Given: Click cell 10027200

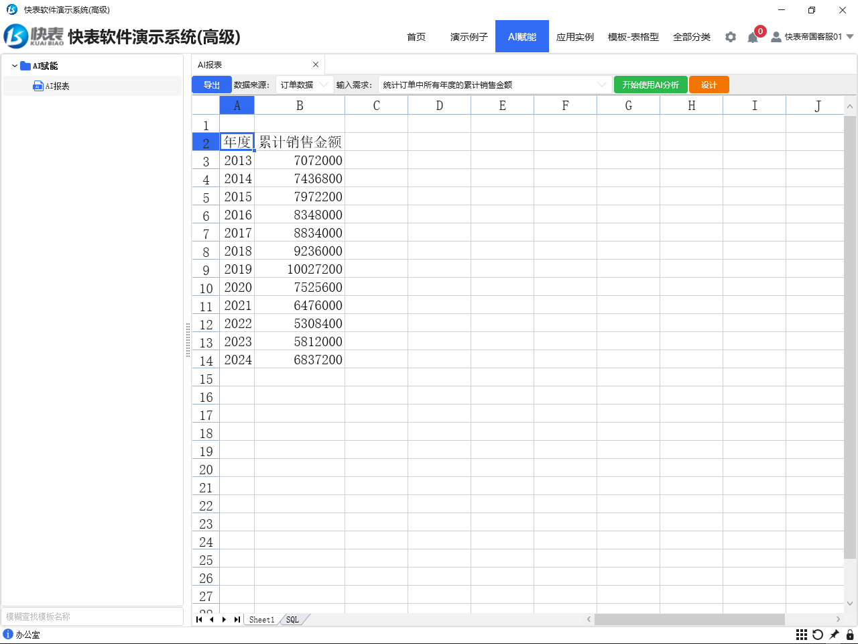Looking at the screenshot, I should [x=300, y=269].
